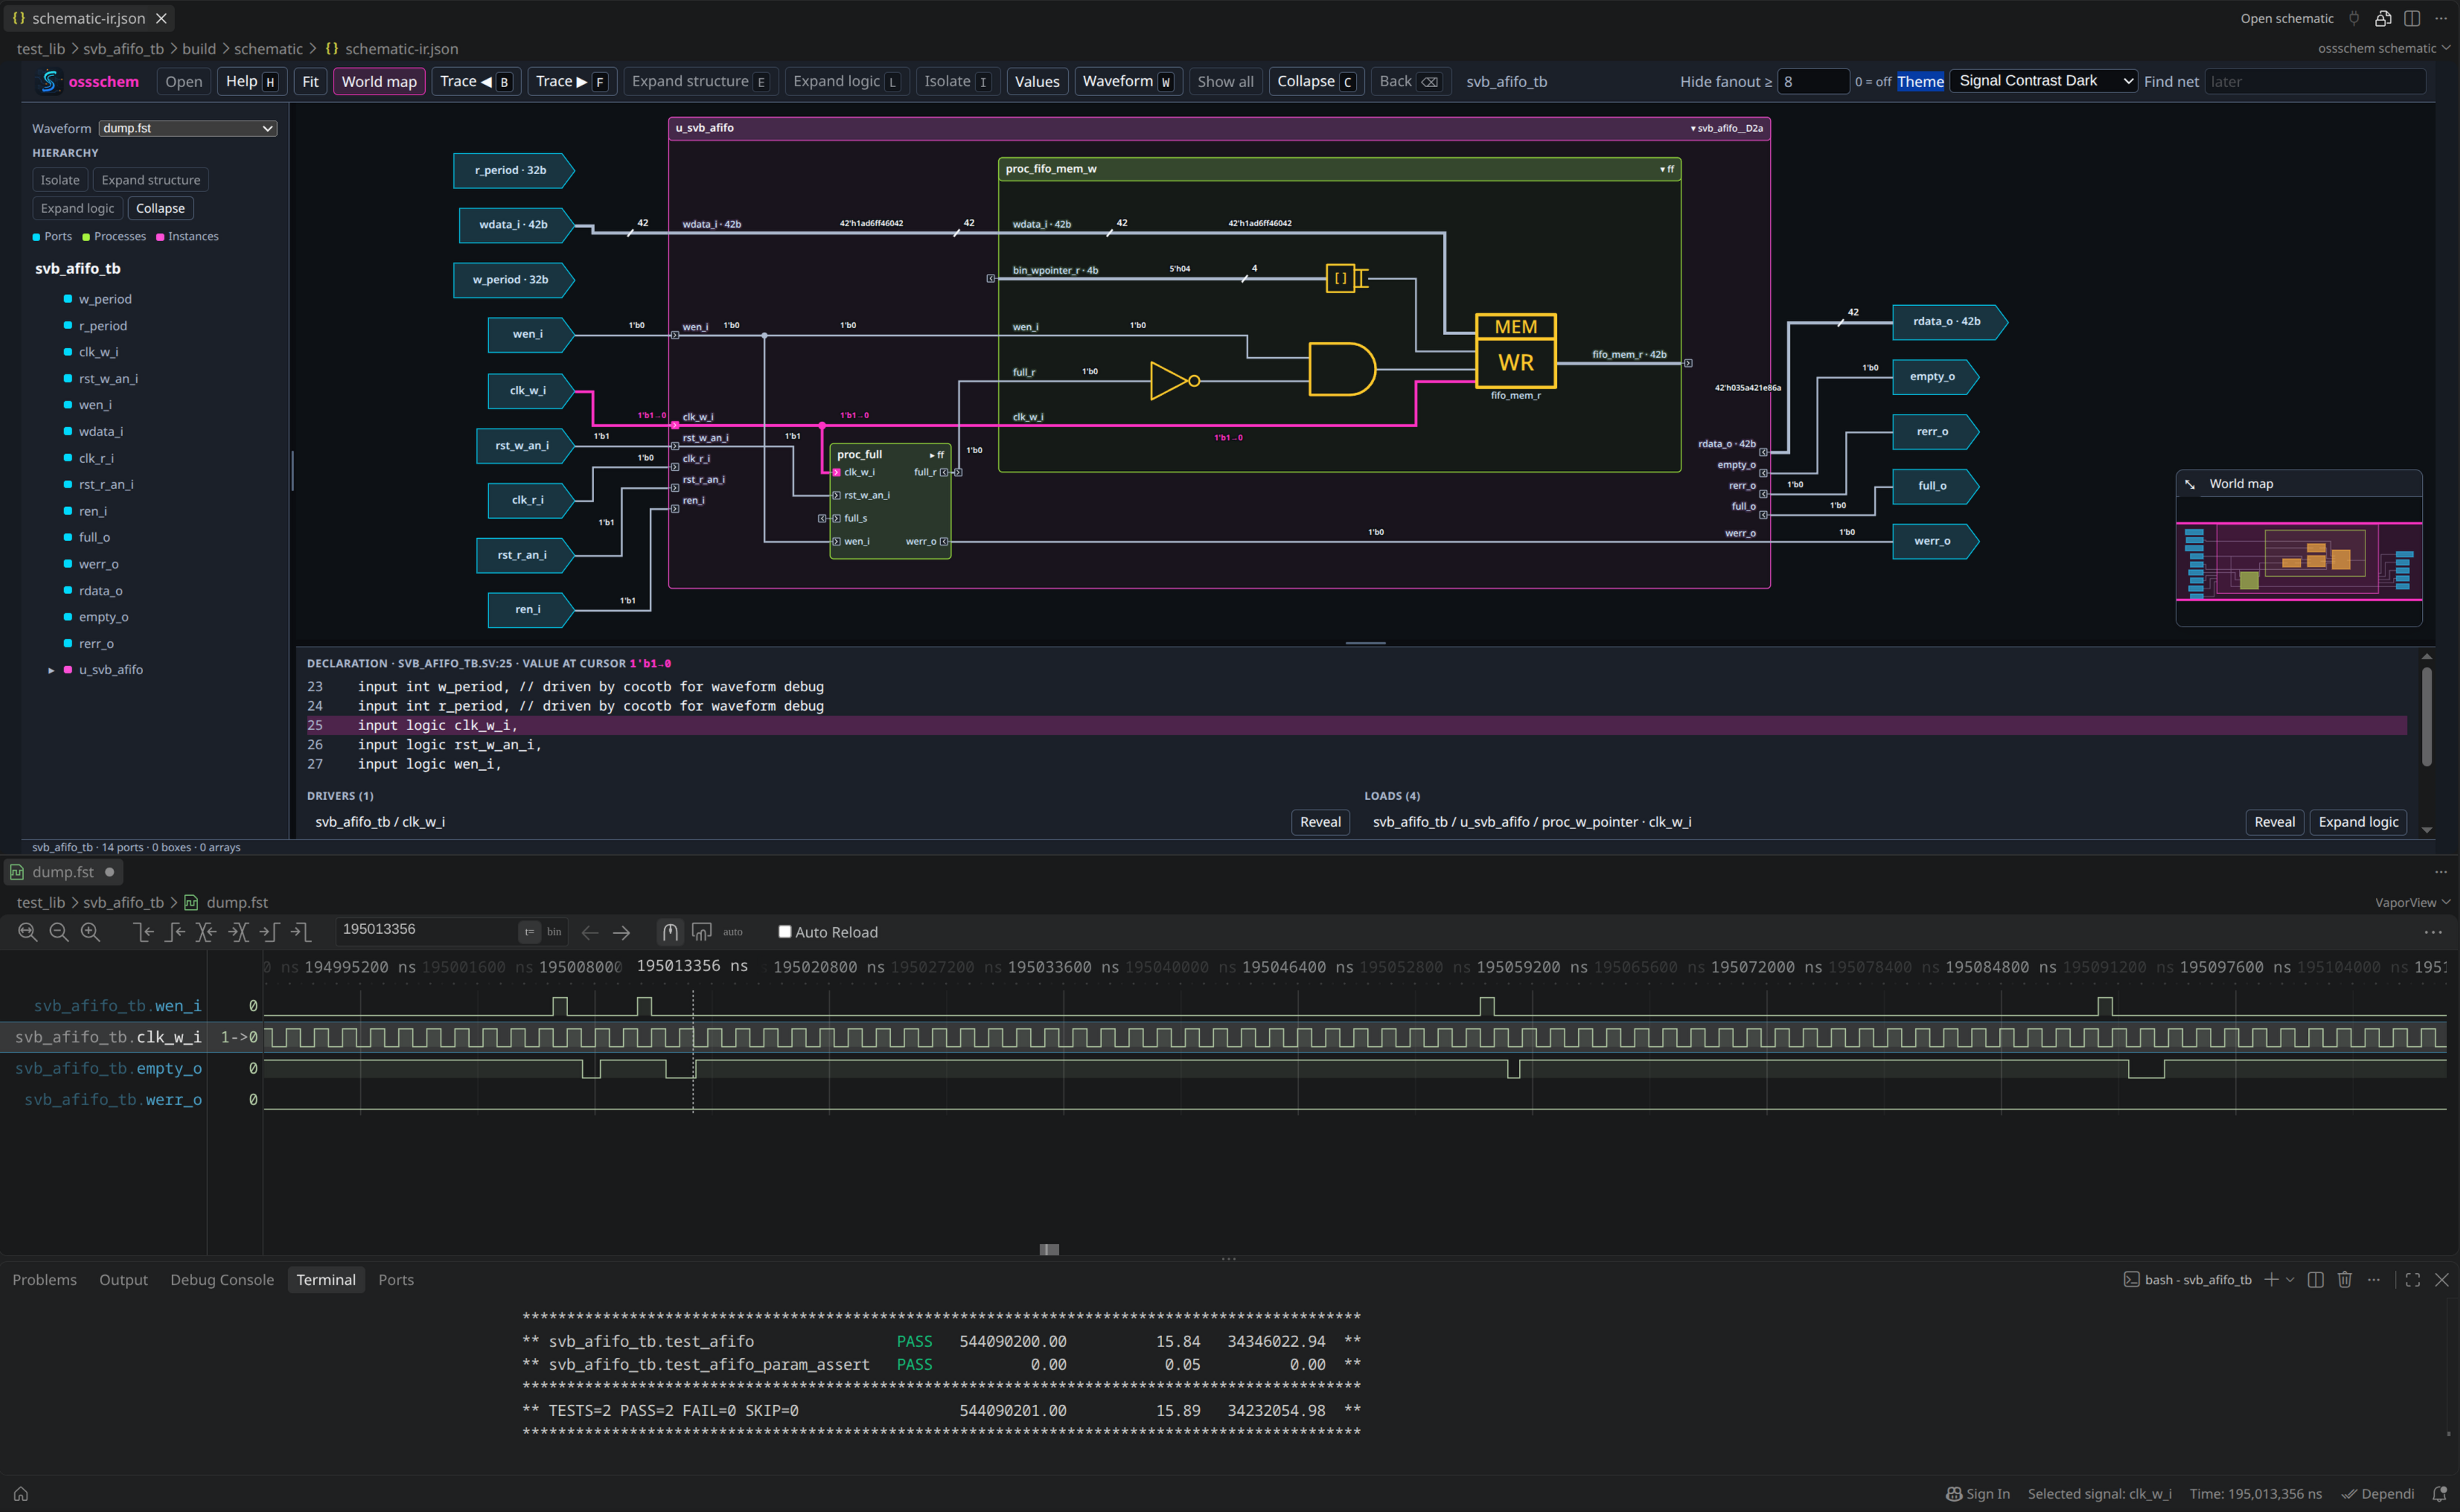Collapse the proc_full ff block

(x=937, y=455)
